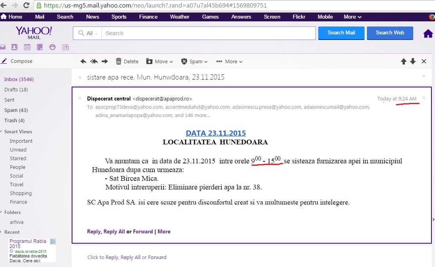
Task: Open the Finance item in top navigation
Action: (148, 17)
